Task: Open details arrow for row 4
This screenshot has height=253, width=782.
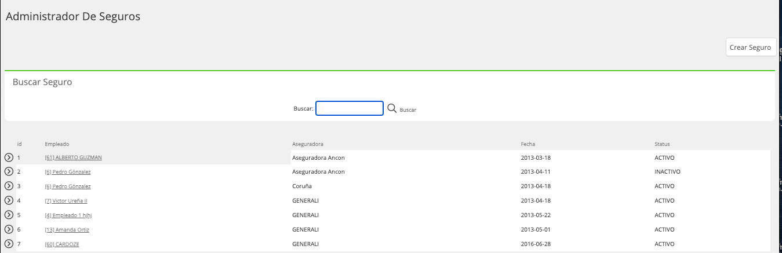Action: click(9, 200)
